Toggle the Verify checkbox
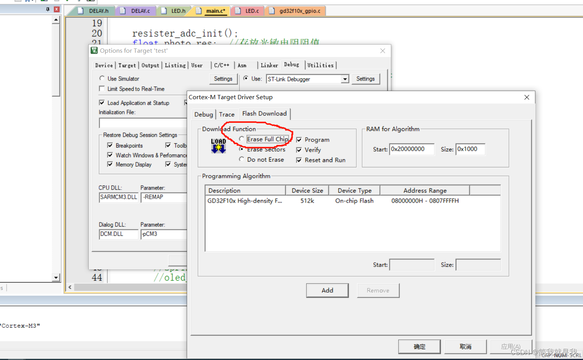The image size is (583, 360). tap(299, 150)
